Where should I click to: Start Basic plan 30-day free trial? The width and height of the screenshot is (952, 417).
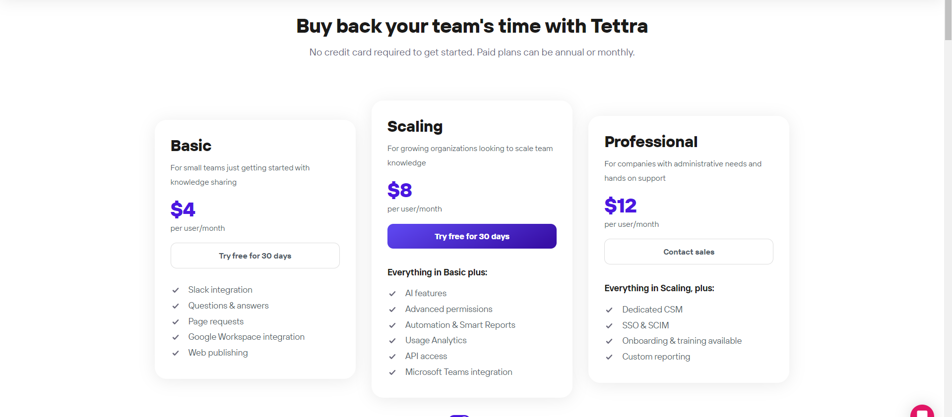255,256
